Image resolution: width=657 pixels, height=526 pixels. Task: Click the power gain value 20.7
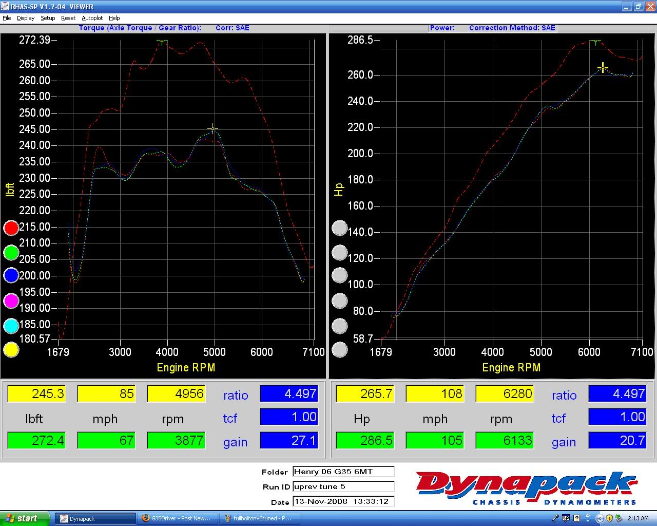617,440
